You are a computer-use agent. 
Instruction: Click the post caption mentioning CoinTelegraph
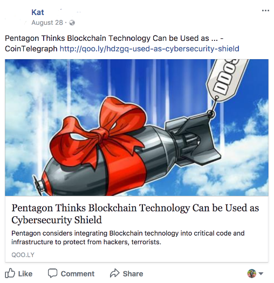click(x=122, y=44)
